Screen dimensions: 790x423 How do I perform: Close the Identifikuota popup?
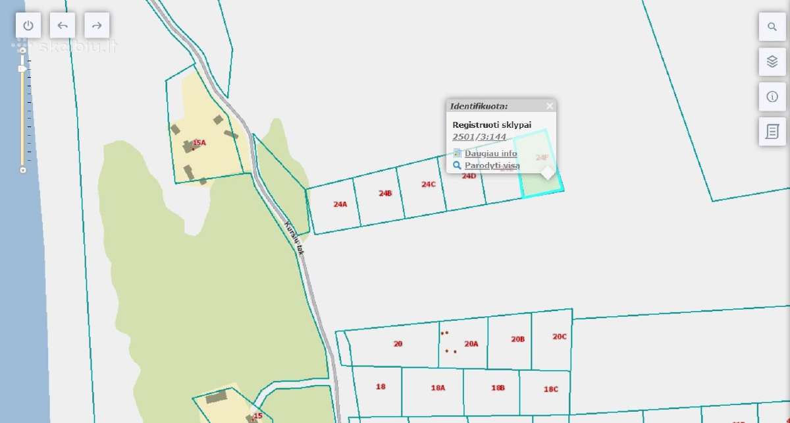550,105
